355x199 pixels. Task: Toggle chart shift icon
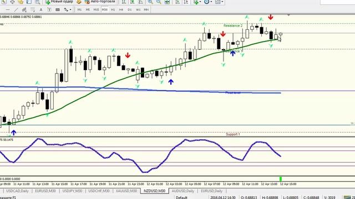pyautogui.click(x=186, y=2)
